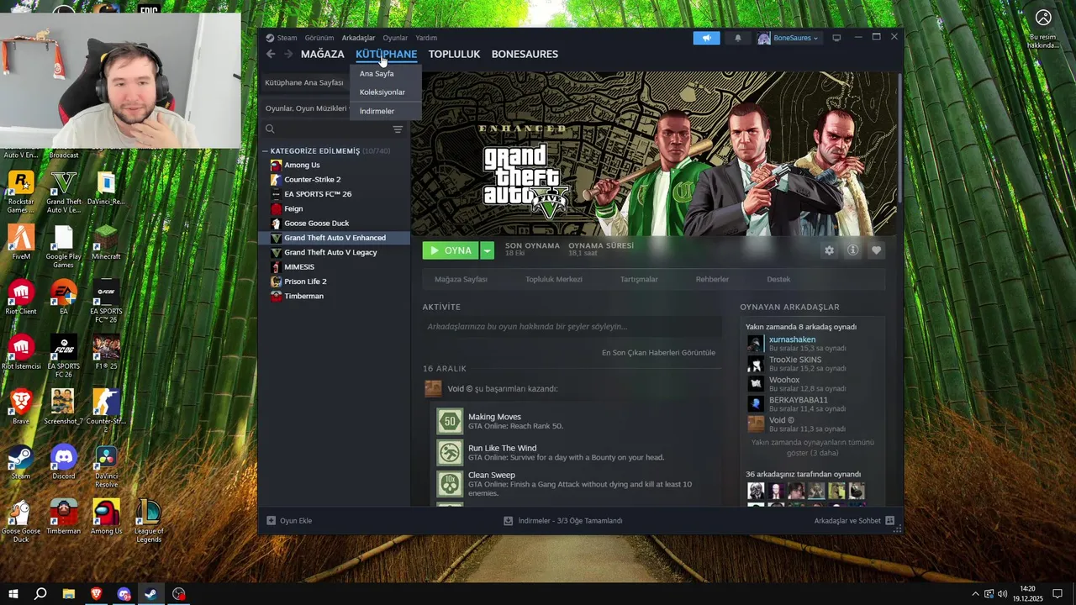Go to the MAĞAZA tab
This screenshot has height=605, width=1076.
[x=323, y=54]
